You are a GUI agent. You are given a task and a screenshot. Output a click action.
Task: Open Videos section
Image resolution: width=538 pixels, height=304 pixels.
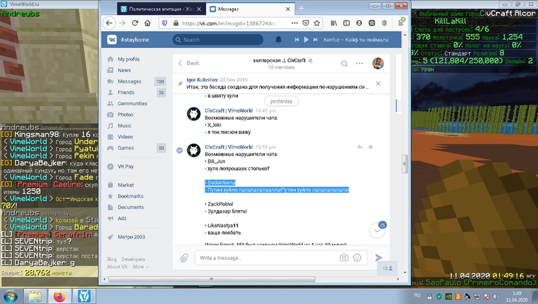(125, 137)
